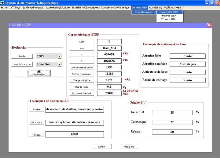Viewport: 220px width, 165px height.
Task: Open the Données socio-économique menu
Action: click(115, 8)
